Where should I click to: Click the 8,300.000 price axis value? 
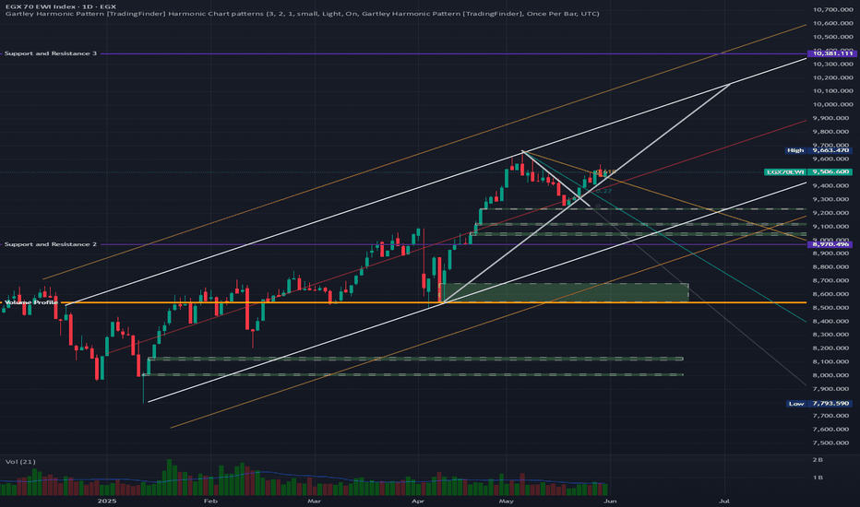[832, 335]
